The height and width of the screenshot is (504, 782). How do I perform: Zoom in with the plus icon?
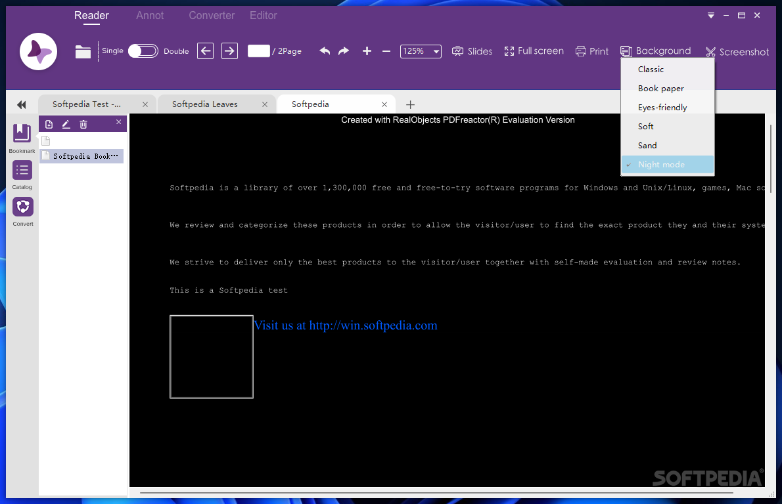pyautogui.click(x=367, y=51)
